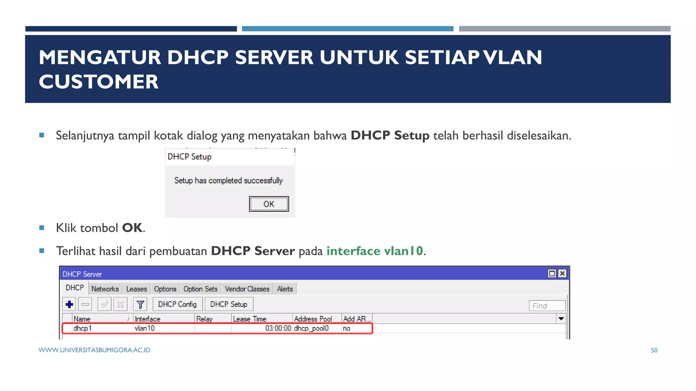
Task: Open the Options tab
Action: pos(165,289)
